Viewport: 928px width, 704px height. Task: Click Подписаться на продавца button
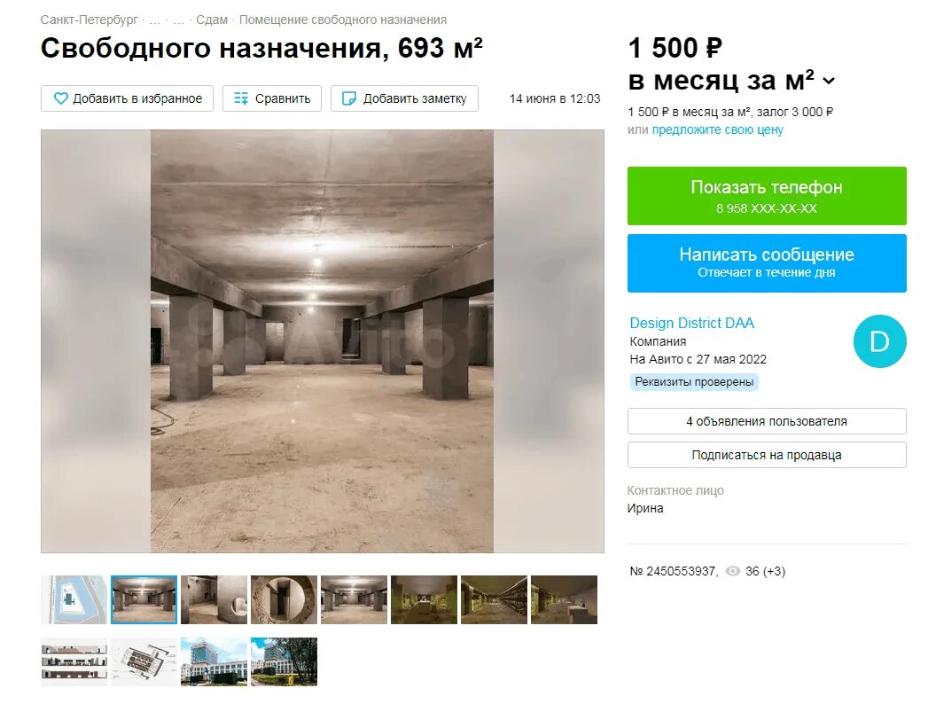[x=767, y=455]
